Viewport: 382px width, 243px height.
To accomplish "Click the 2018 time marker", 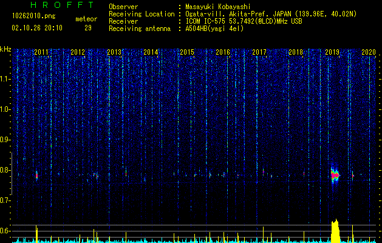I will [296, 52].
